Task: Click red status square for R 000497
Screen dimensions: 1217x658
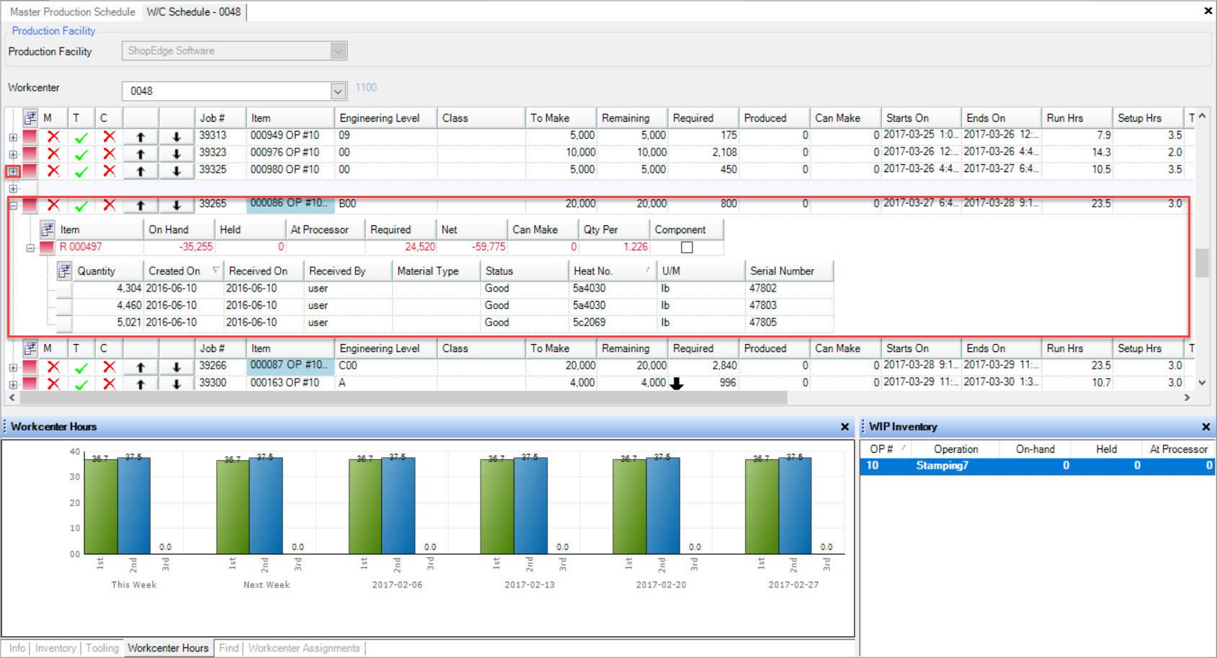Action: point(47,247)
